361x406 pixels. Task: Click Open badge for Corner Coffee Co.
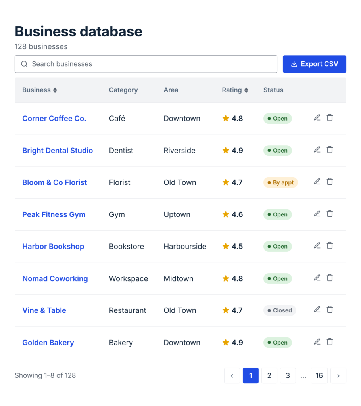tap(278, 118)
